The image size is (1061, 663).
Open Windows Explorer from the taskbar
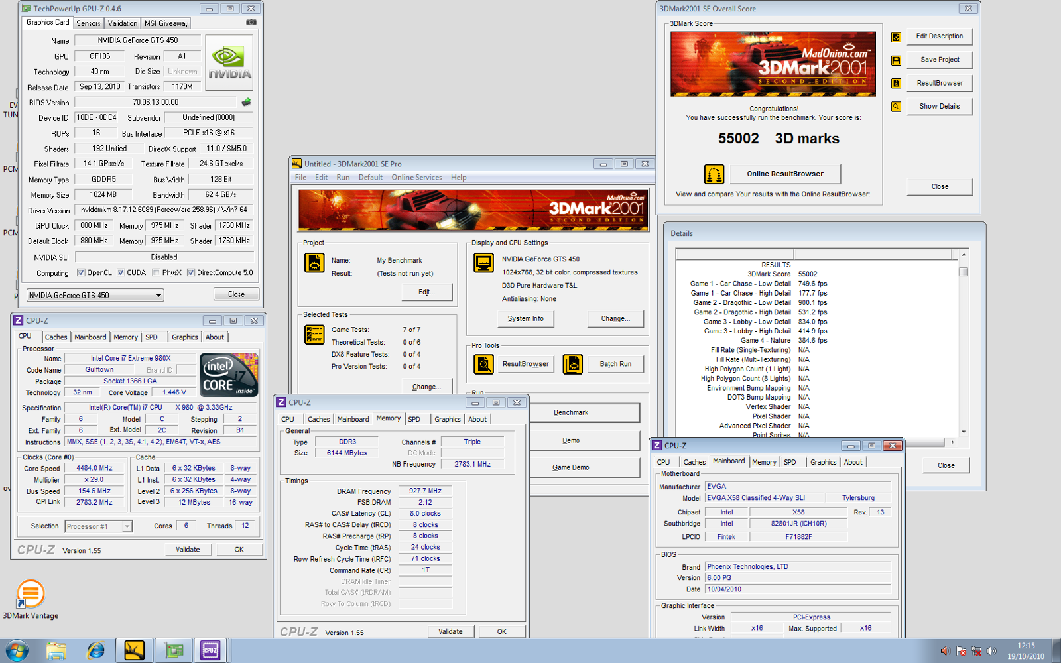[x=56, y=651]
